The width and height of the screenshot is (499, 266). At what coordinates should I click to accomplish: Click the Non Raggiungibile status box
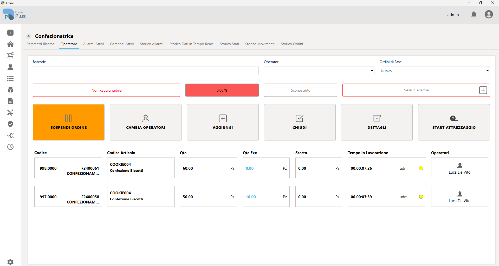tap(106, 90)
